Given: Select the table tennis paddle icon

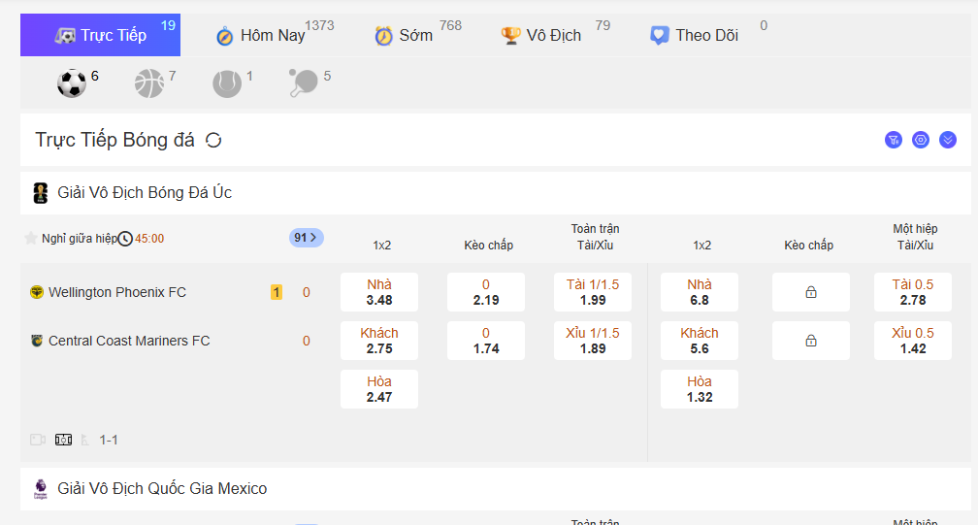Looking at the screenshot, I should [x=303, y=83].
